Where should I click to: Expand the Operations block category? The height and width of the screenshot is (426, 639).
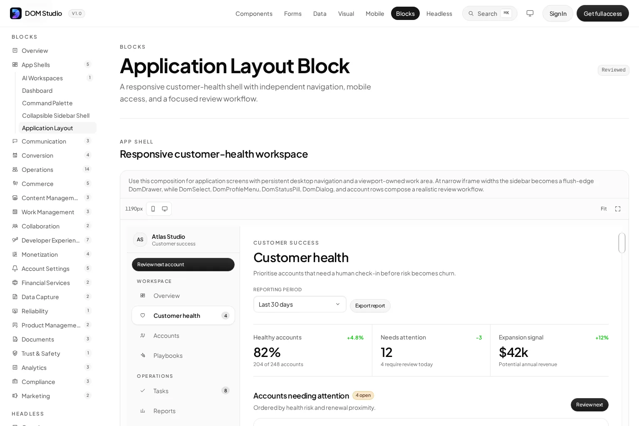(52, 169)
